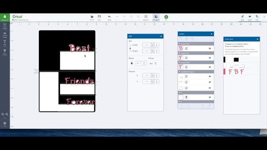Close the Edit panel
The width and height of the screenshot is (267, 150).
161,36
